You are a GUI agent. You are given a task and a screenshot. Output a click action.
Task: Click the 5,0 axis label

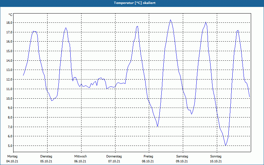pos(10,146)
